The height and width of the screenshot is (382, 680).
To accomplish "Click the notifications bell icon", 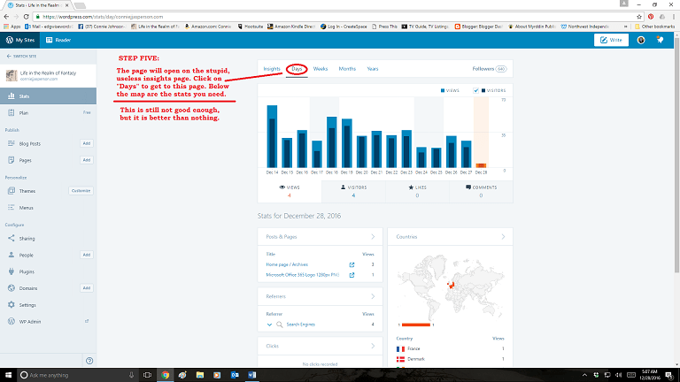I will [x=660, y=40].
